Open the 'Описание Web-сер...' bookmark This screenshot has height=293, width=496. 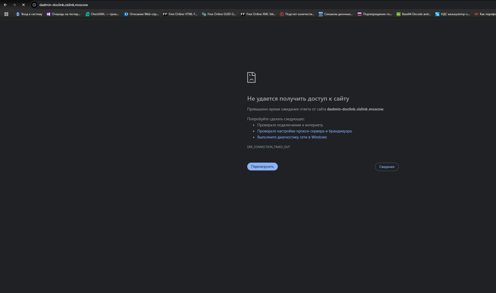[141, 14]
